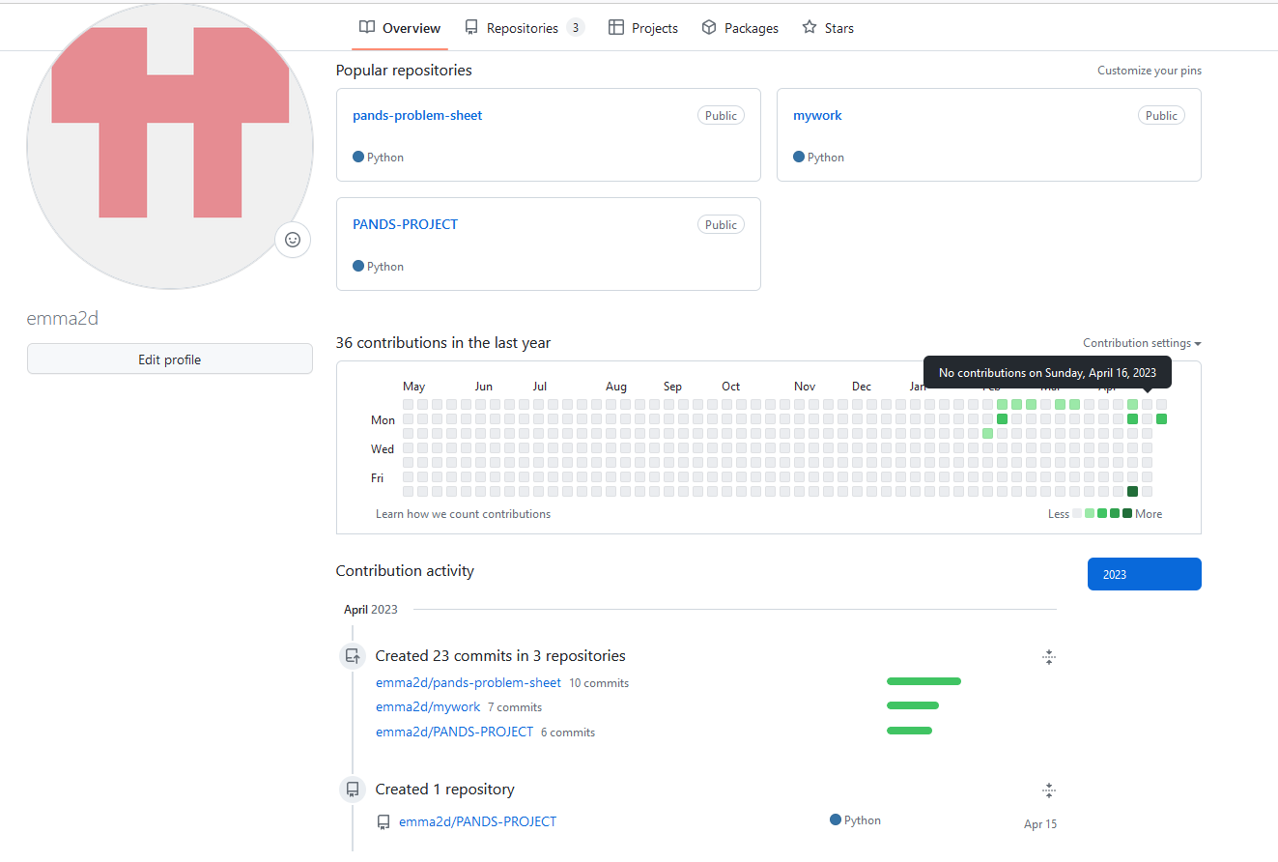Click the profile avatar image
The height and width of the screenshot is (862, 1278).
169,145
